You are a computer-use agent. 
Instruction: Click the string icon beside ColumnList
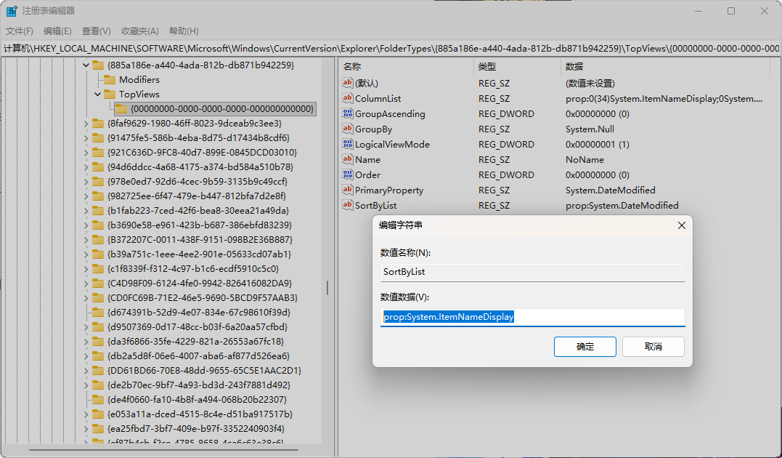coord(348,98)
